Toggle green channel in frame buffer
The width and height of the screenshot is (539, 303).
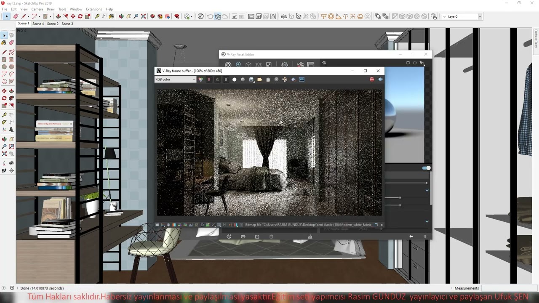pos(217,80)
